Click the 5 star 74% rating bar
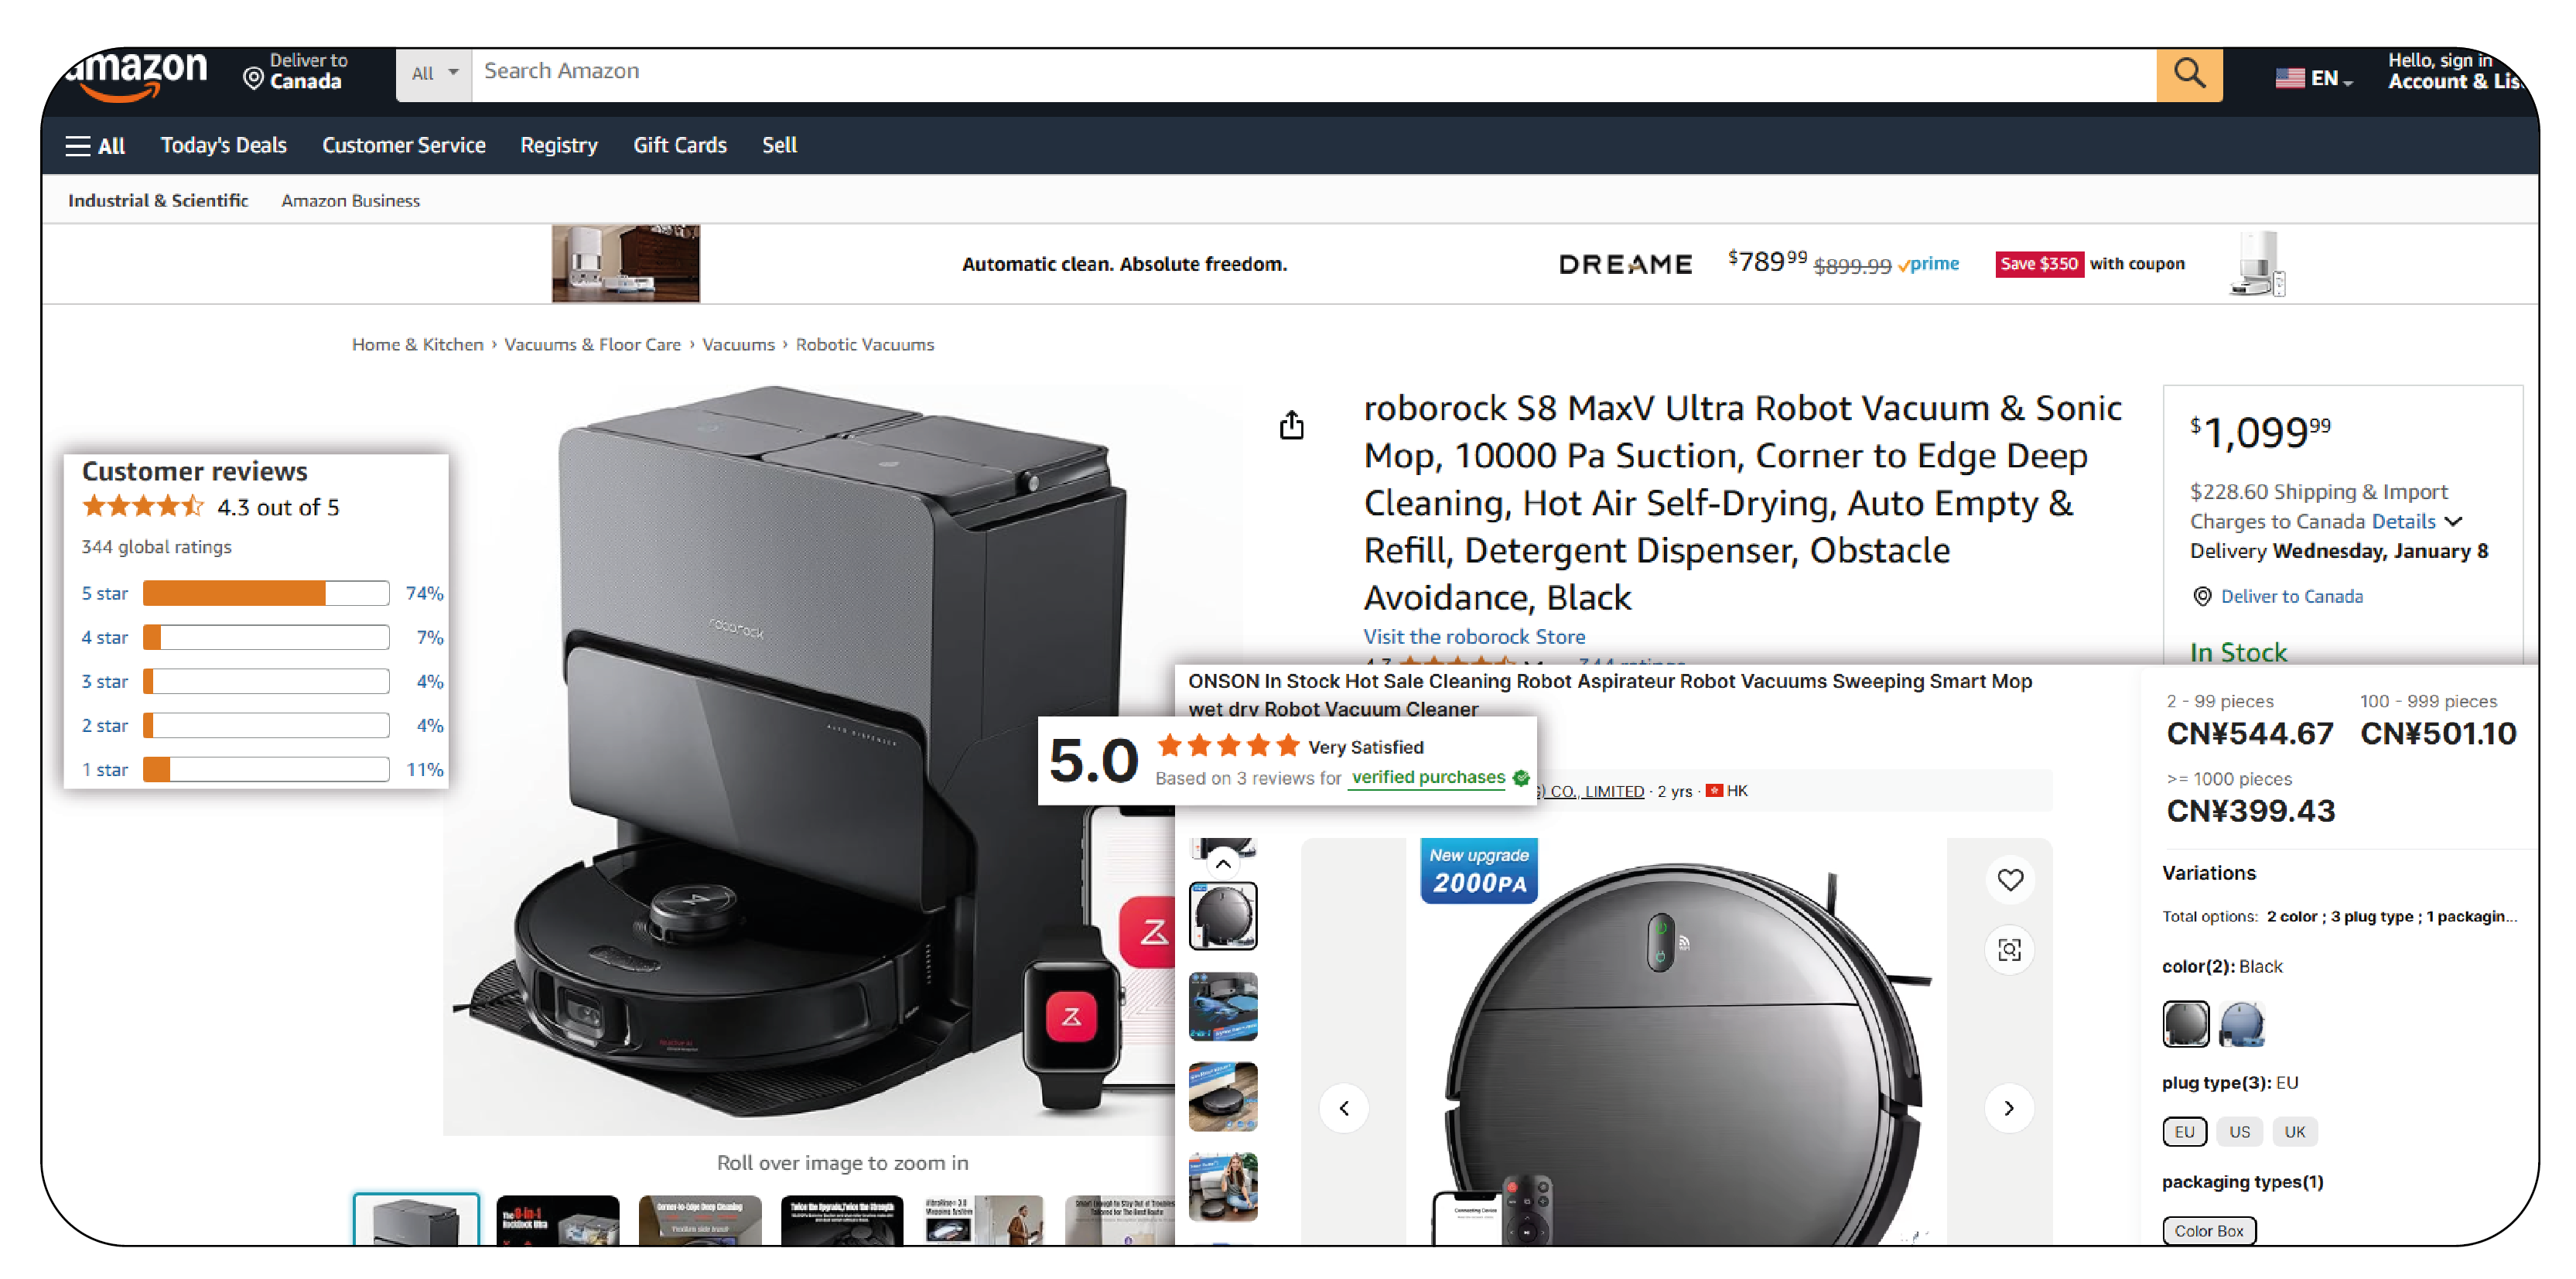The width and height of the screenshot is (2576, 1279). (266, 593)
